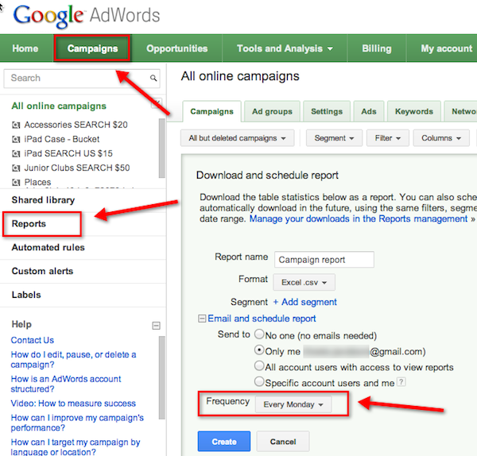Screen dimensions: 477x456
Task: Open How is an AdWords account structured link
Action: (x=66, y=384)
